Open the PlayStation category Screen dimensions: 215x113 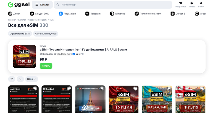coord(67,14)
